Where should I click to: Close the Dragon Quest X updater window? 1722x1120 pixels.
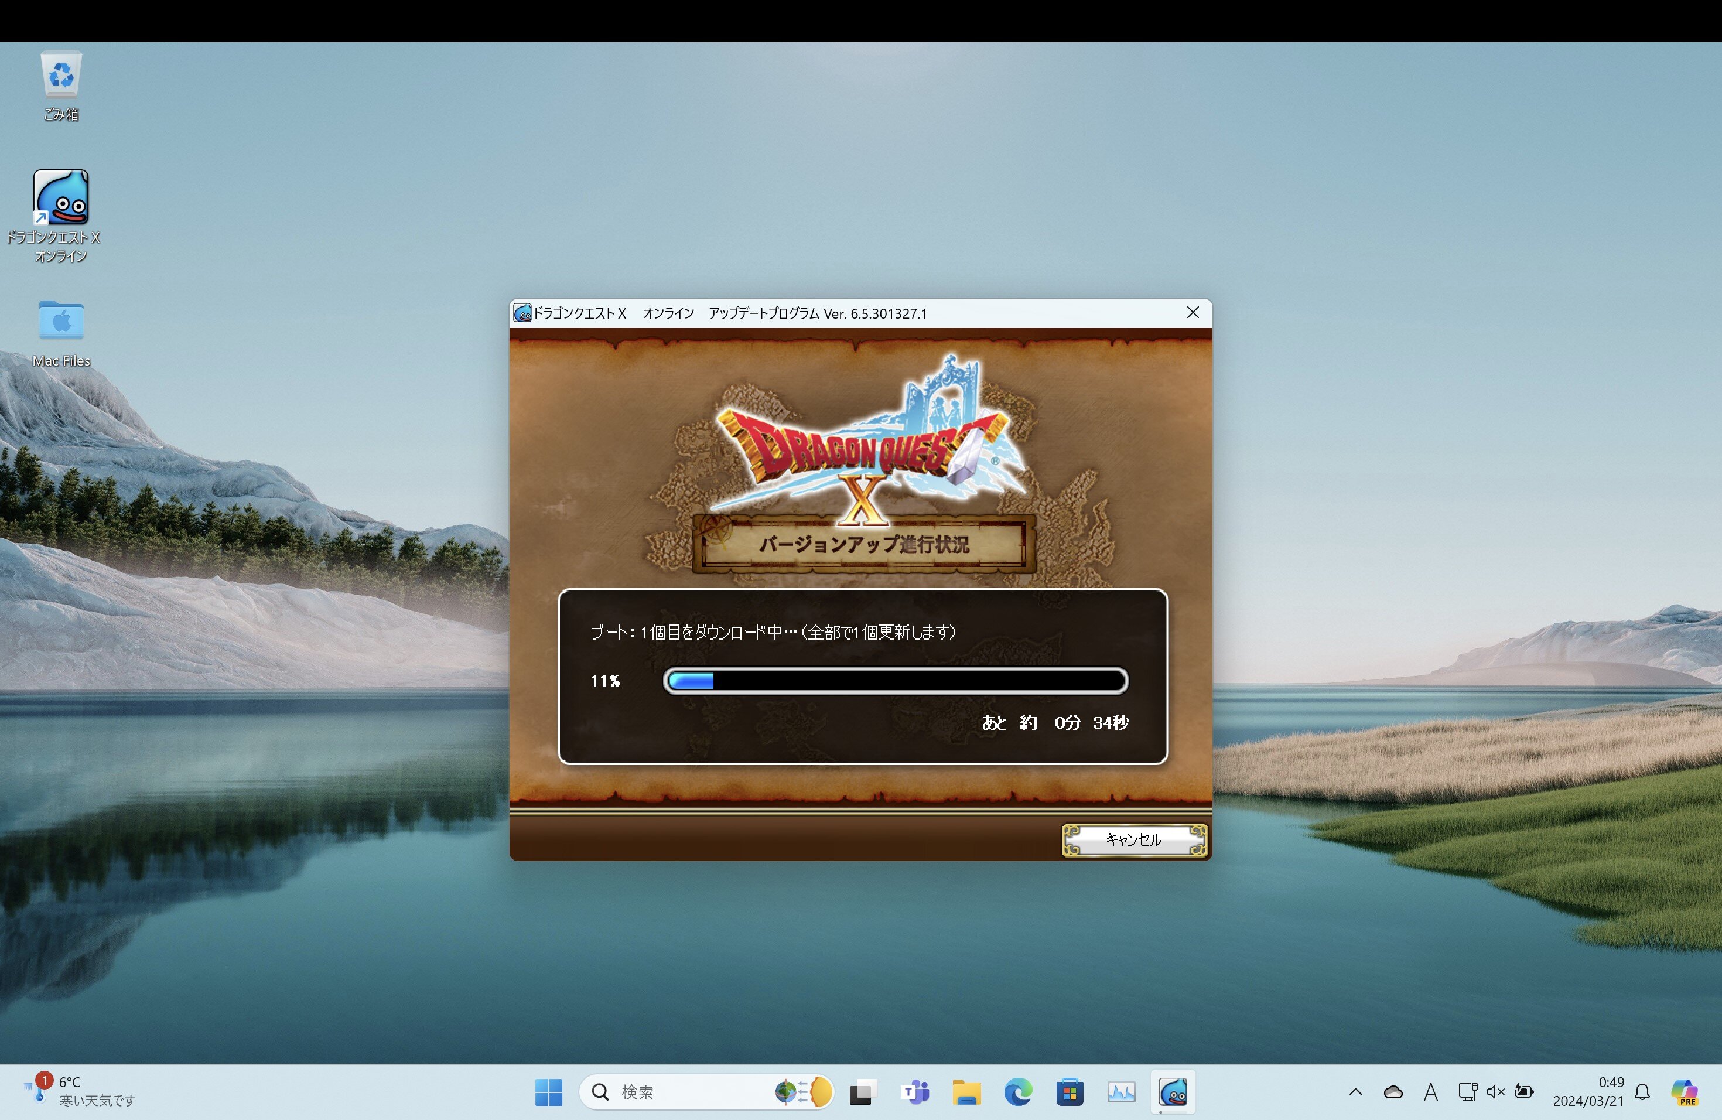tap(1193, 313)
